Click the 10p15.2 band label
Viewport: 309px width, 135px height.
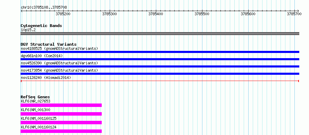click(28, 30)
